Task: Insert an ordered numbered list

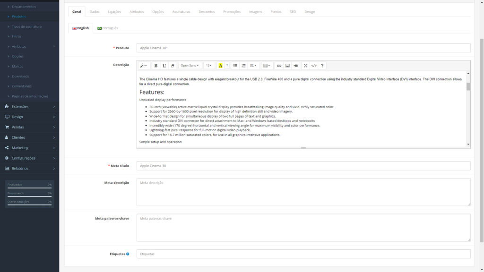Action: [243, 66]
